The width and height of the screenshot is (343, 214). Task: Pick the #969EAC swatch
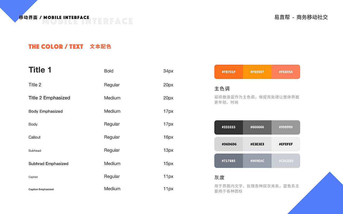click(257, 161)
